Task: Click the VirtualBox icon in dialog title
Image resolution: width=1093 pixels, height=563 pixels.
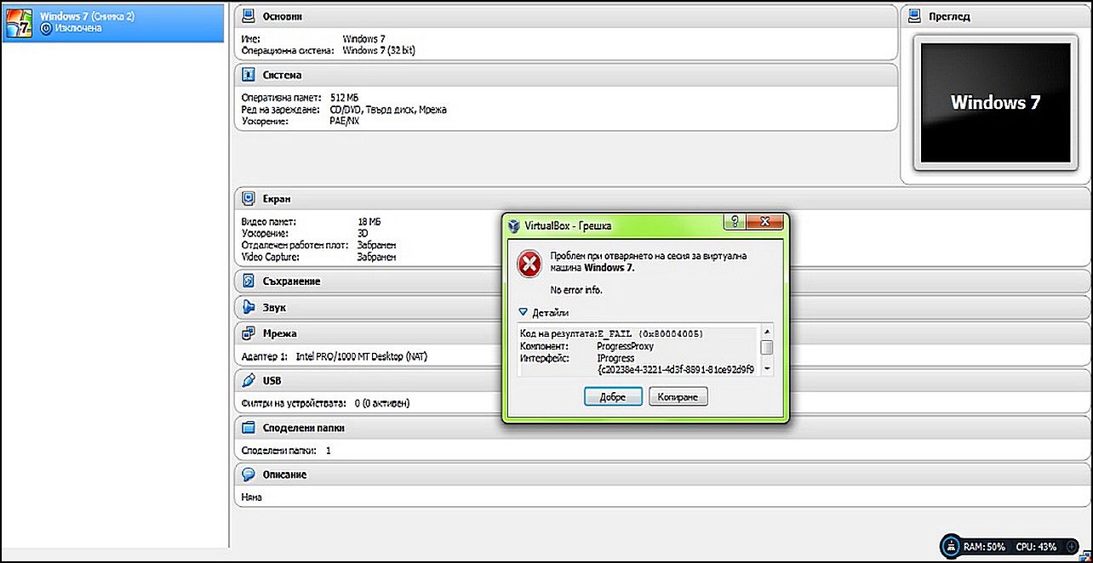Action: (514, 225)
